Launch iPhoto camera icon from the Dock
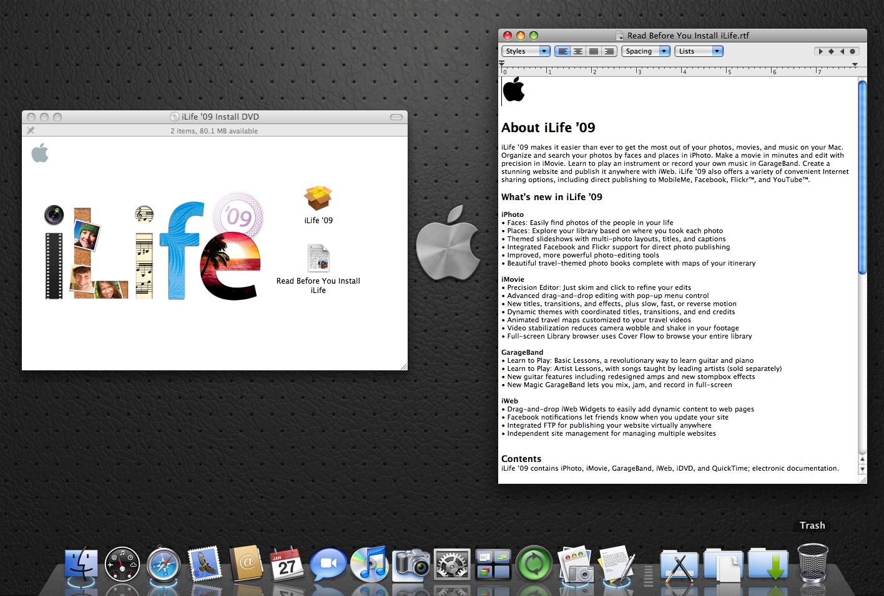The height and width of the screenshot is (596, 884). coord(411,565)
